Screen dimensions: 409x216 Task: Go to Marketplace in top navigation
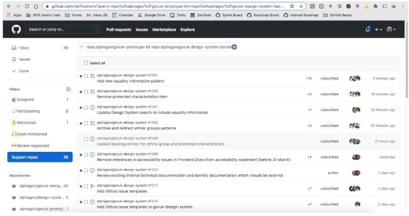[164, 30]
